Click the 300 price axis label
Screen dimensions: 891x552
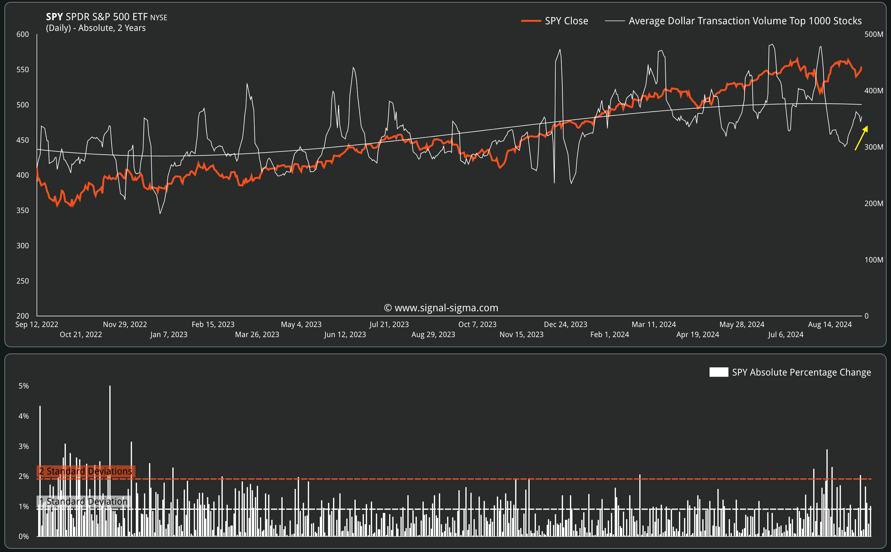(x=22, y=245)
